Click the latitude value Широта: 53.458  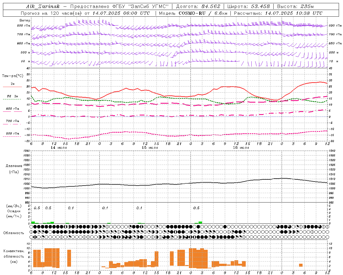click(248, 6)
